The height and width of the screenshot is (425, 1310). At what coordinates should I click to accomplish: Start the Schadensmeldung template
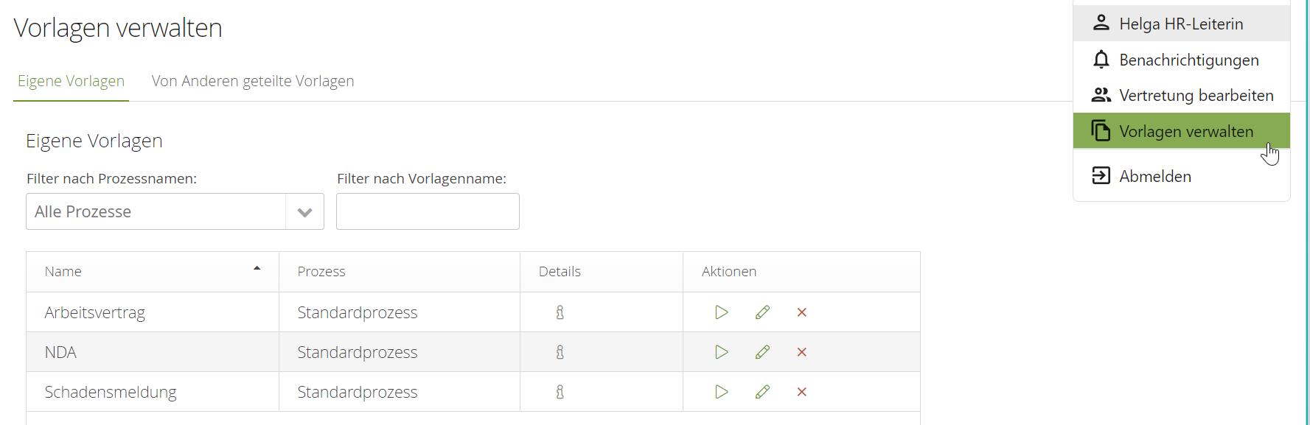point(721,392)
